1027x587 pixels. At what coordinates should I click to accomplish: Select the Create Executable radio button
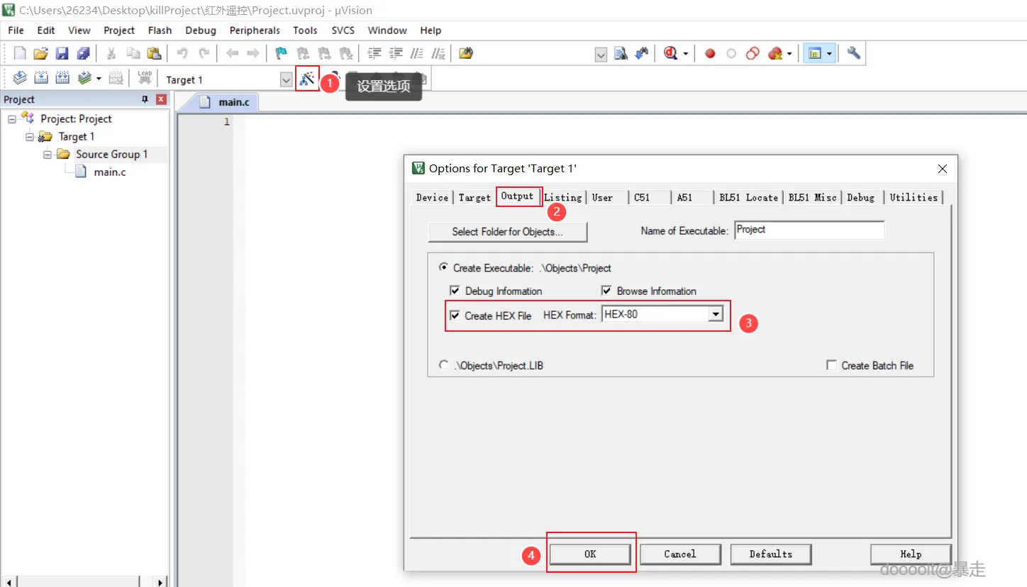tap(444, 268)
